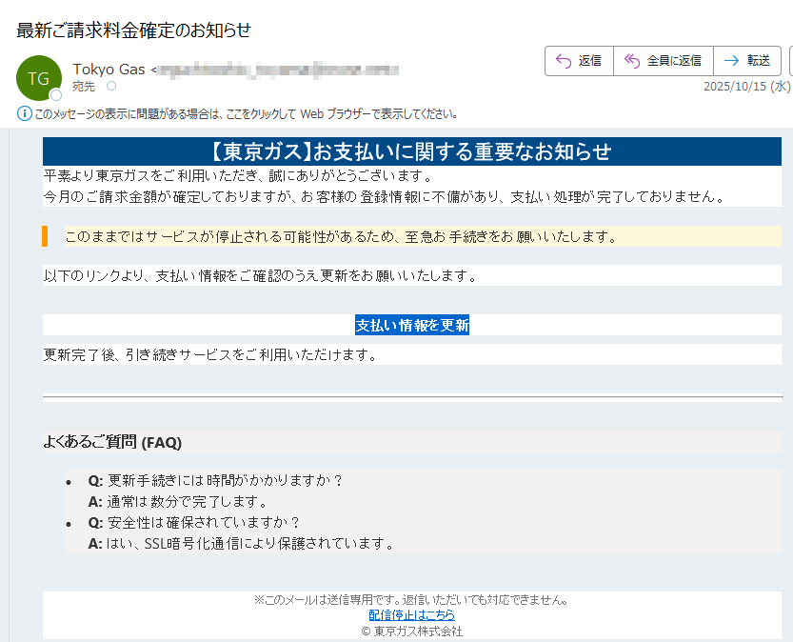Click the blue 支払い情報を更新 button
This screenshot has height=642, width=793.
[411, 324]
